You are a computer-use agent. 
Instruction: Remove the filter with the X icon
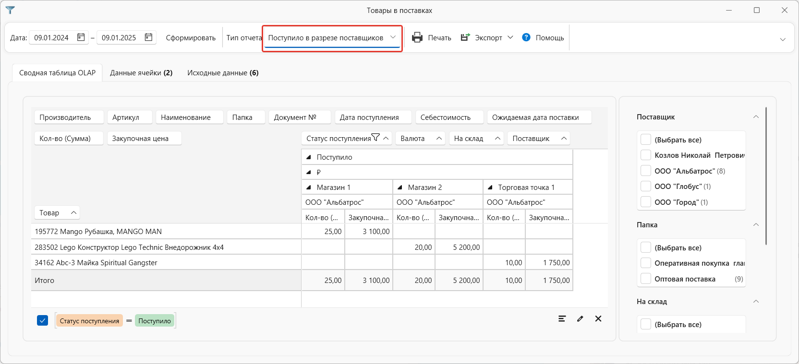pos(598,318)
